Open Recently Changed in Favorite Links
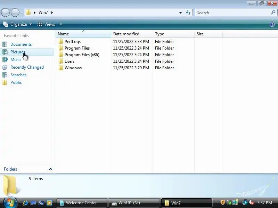Viewport: 278px width, 208px height. (27, 67)
